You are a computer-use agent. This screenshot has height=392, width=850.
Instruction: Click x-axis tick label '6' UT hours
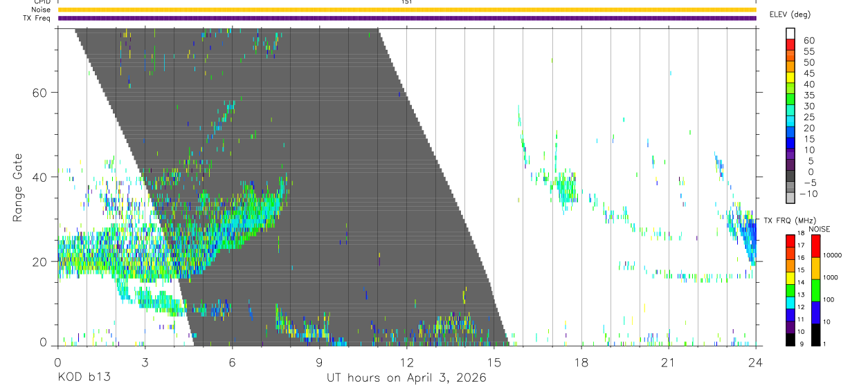[232, 362]
